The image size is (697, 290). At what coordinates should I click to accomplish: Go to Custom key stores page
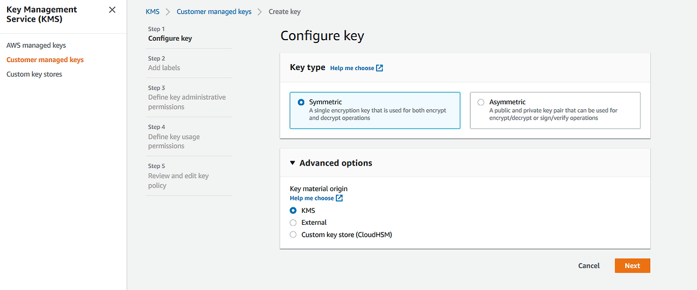click(x=34, y=74)
